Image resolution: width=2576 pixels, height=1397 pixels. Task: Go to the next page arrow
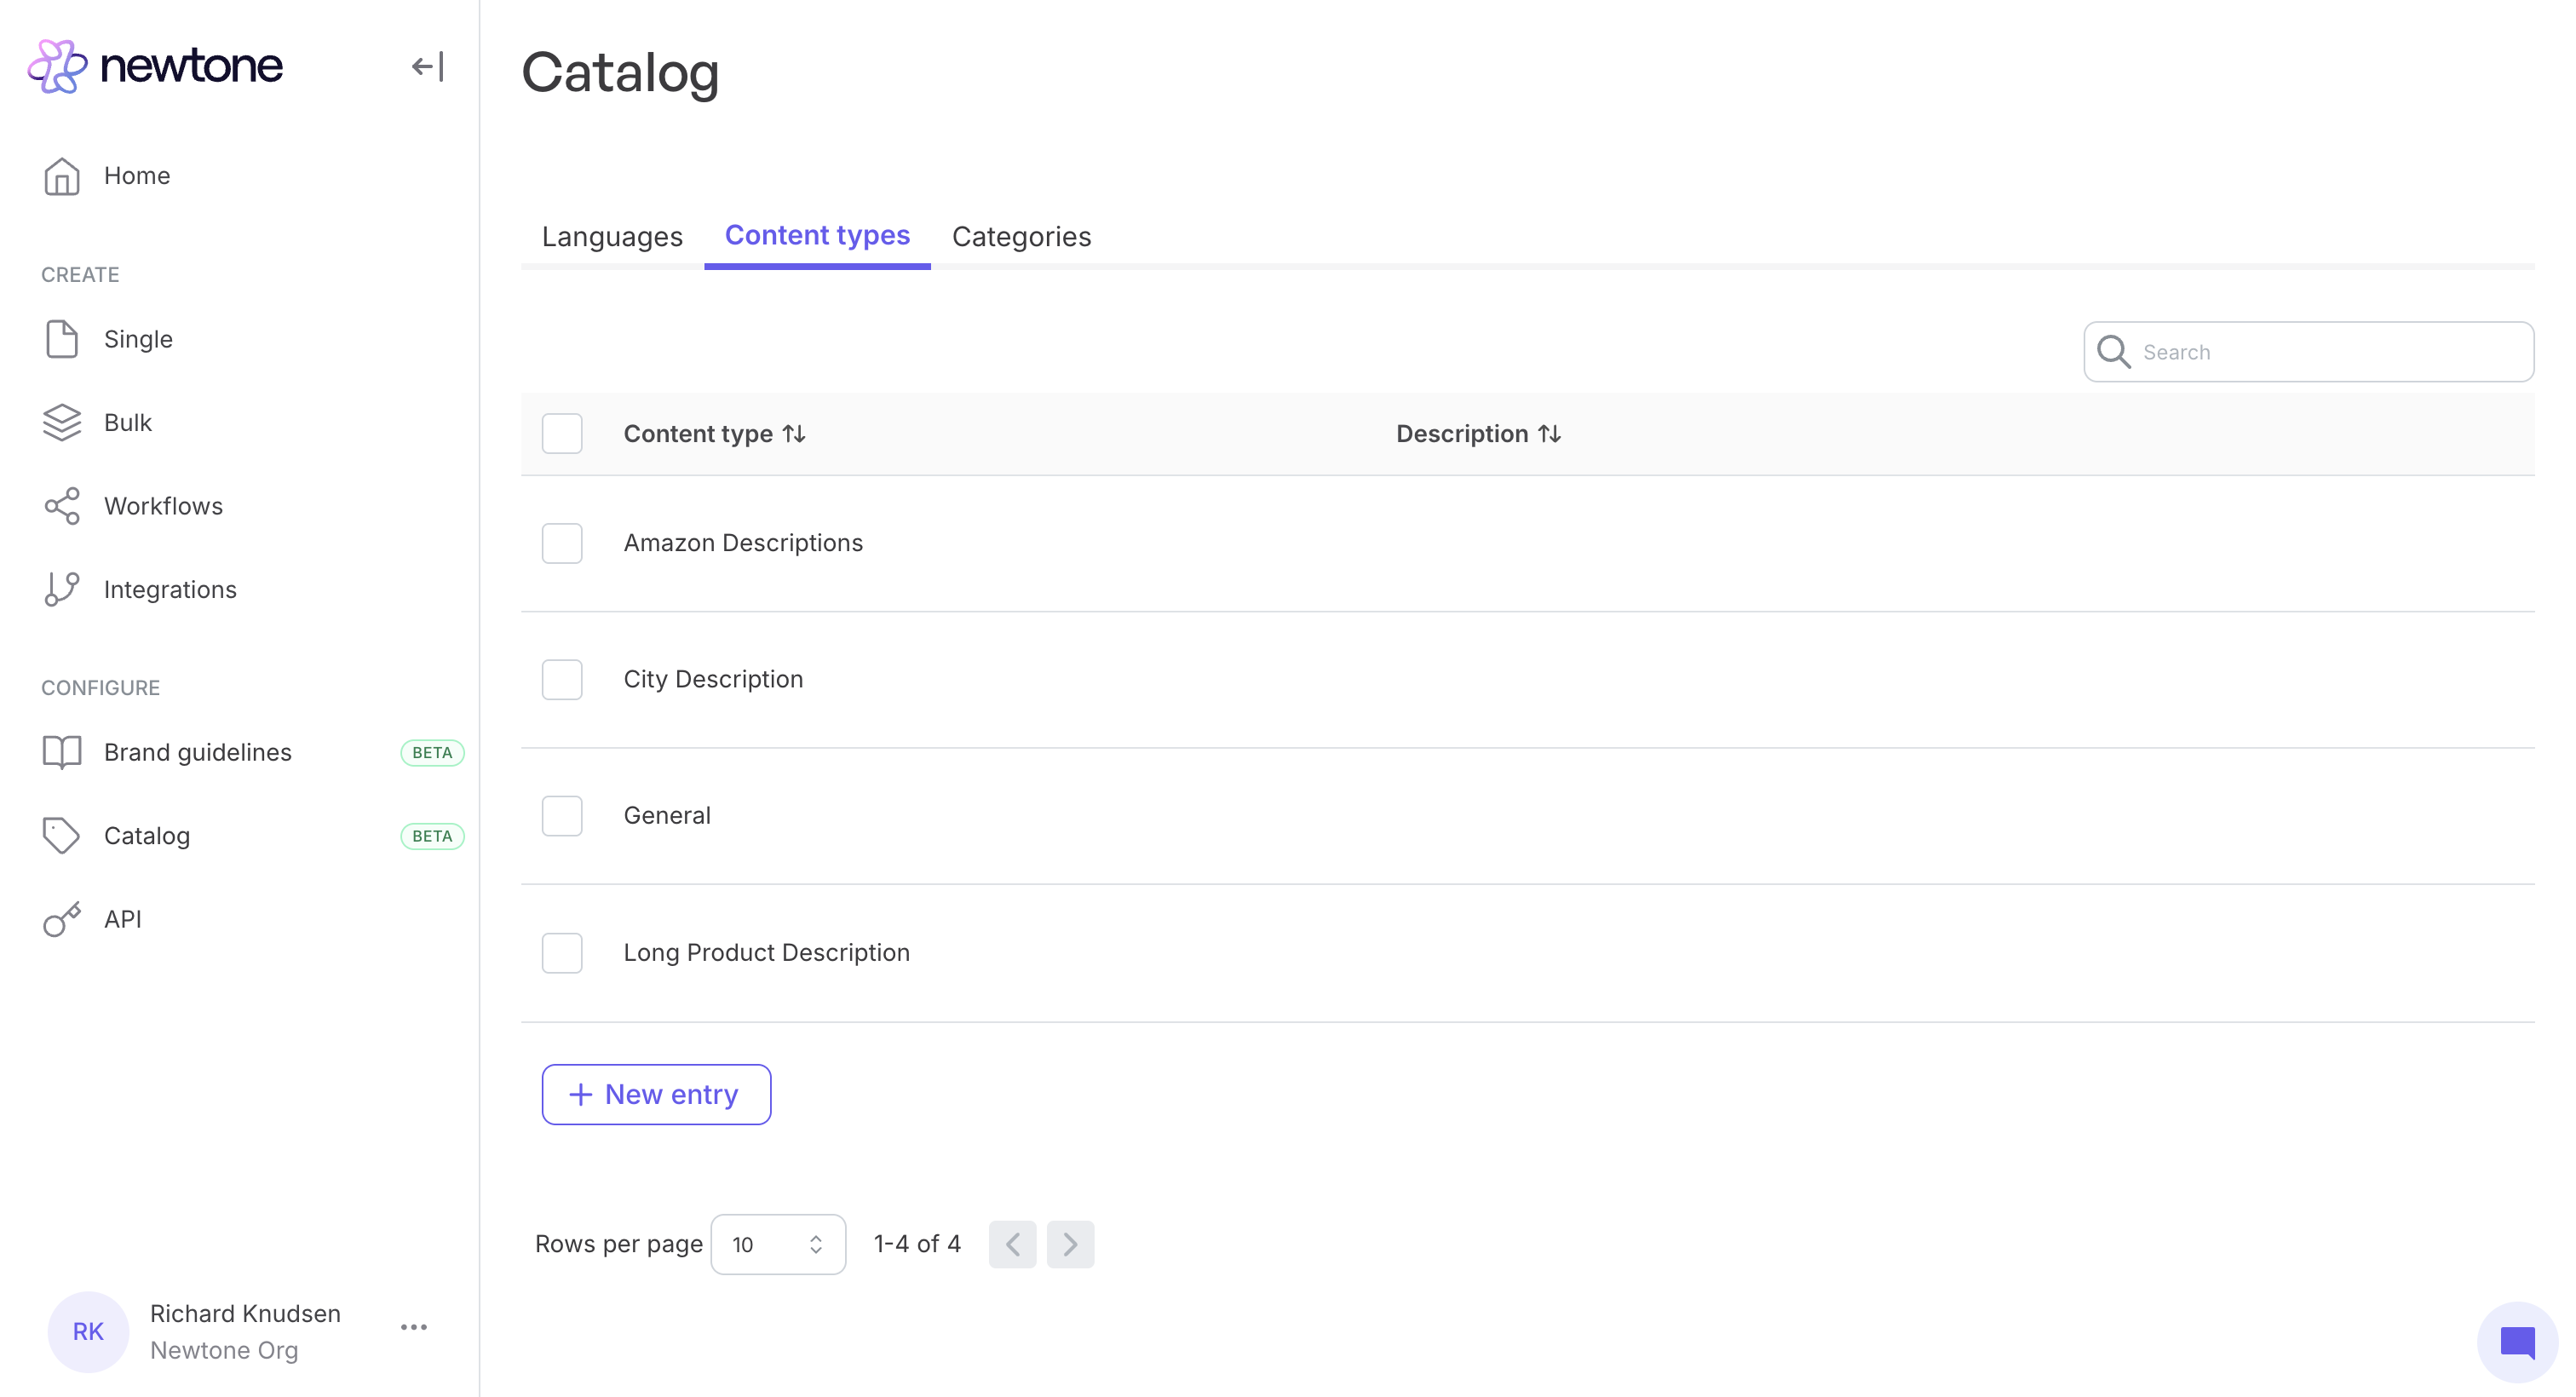coord(1070,1244)
